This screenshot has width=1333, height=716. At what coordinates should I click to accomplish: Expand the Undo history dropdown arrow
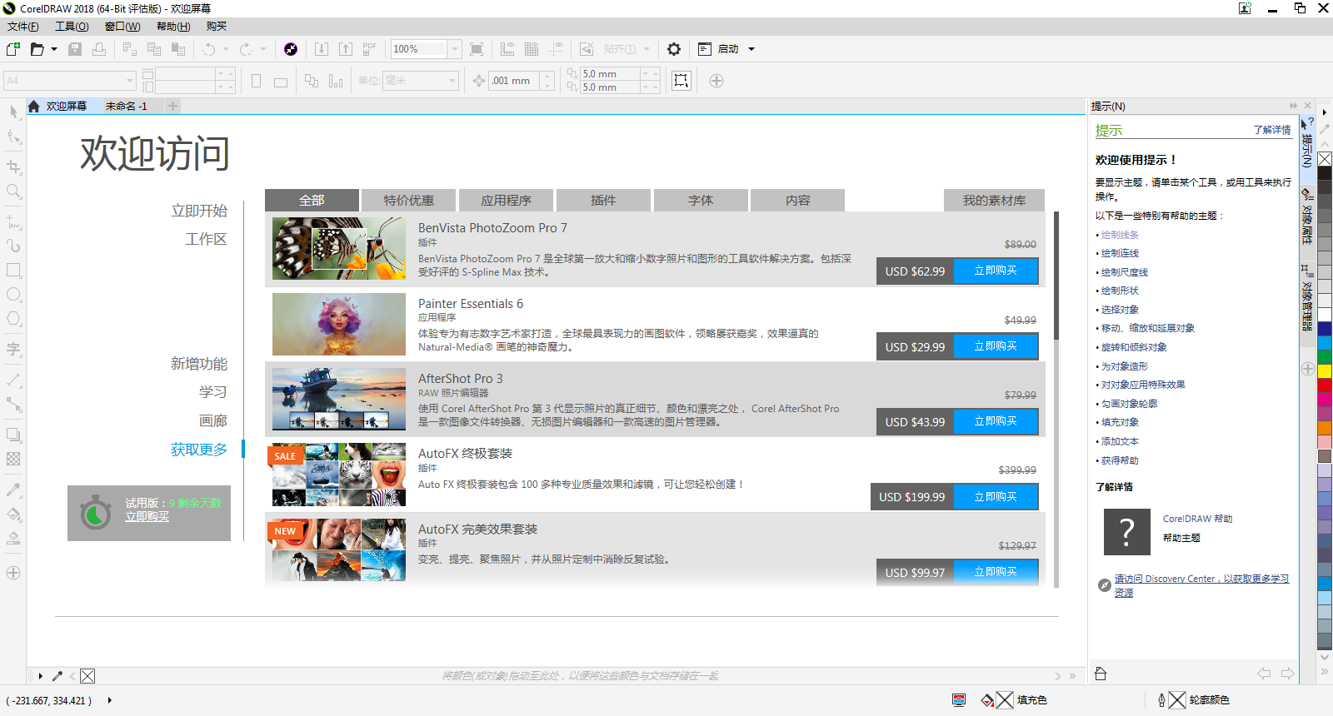coord(226,49)
